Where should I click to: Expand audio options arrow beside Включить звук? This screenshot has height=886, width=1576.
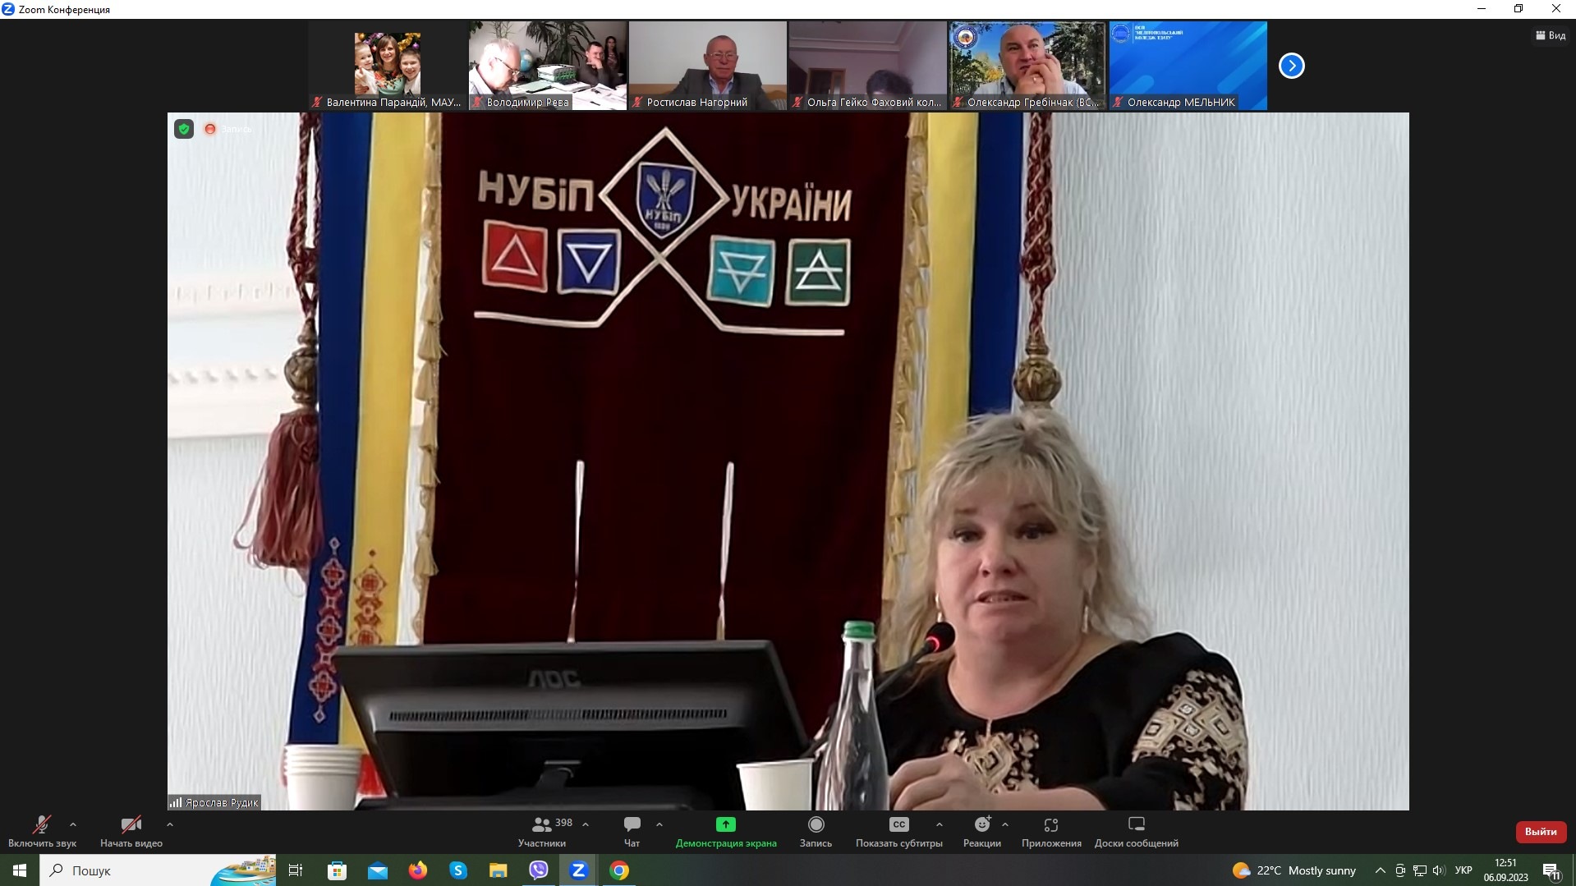tap(73, 824)
